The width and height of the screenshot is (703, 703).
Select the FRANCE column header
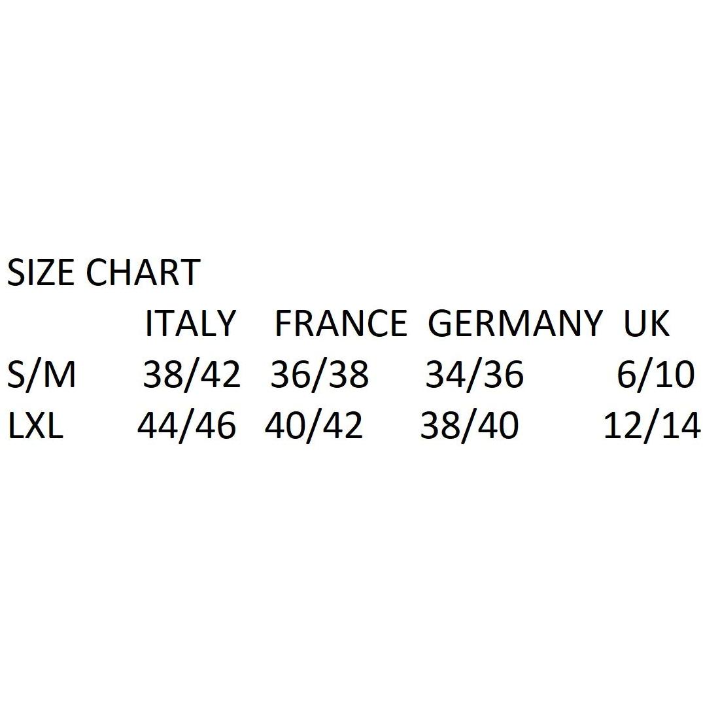pos(340,324)
